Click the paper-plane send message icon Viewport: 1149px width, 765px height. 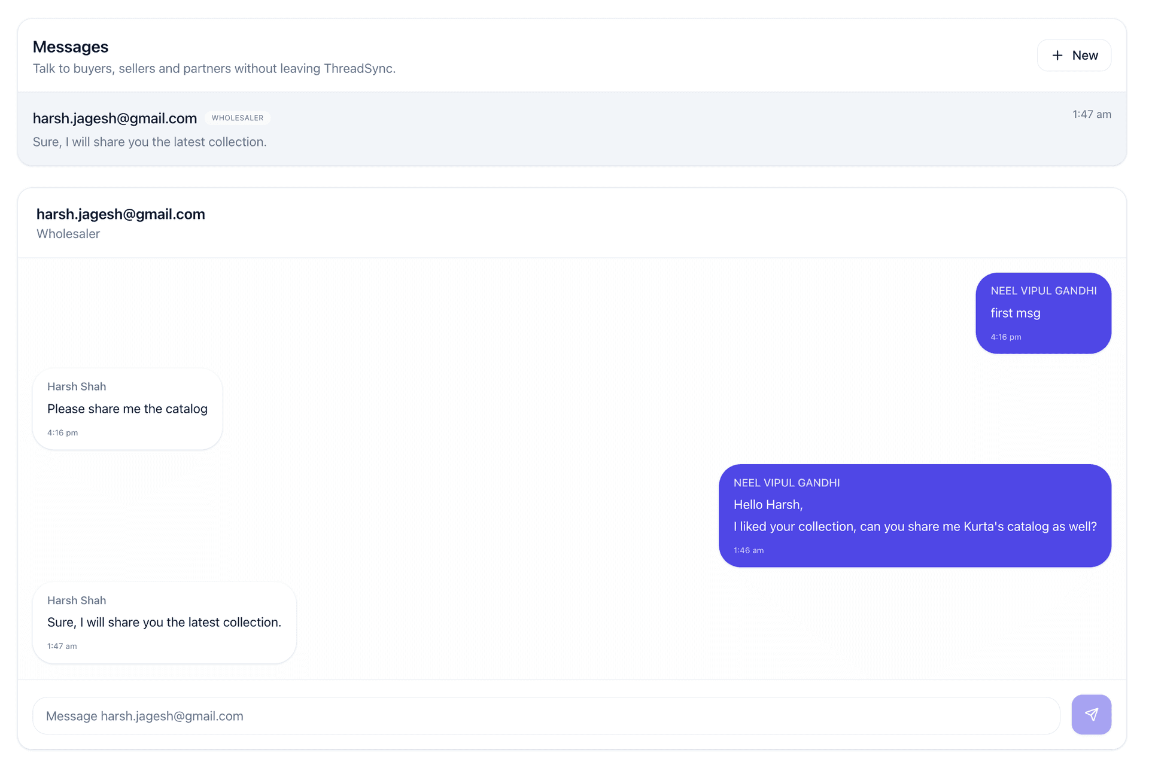pyautogui.click(x=1091, y=714)
